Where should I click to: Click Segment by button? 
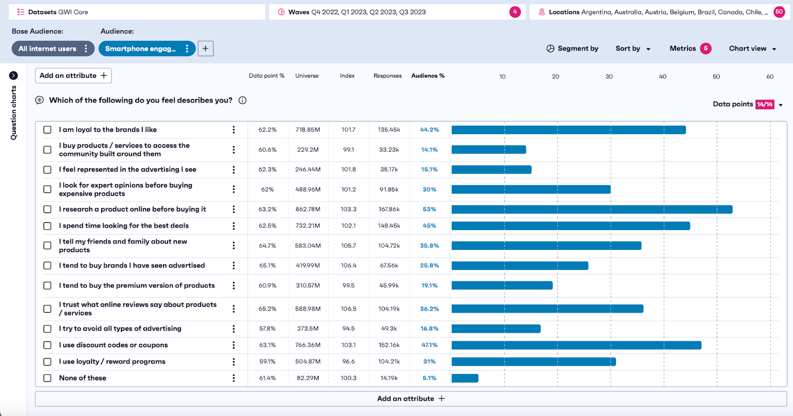coord(572,48)
